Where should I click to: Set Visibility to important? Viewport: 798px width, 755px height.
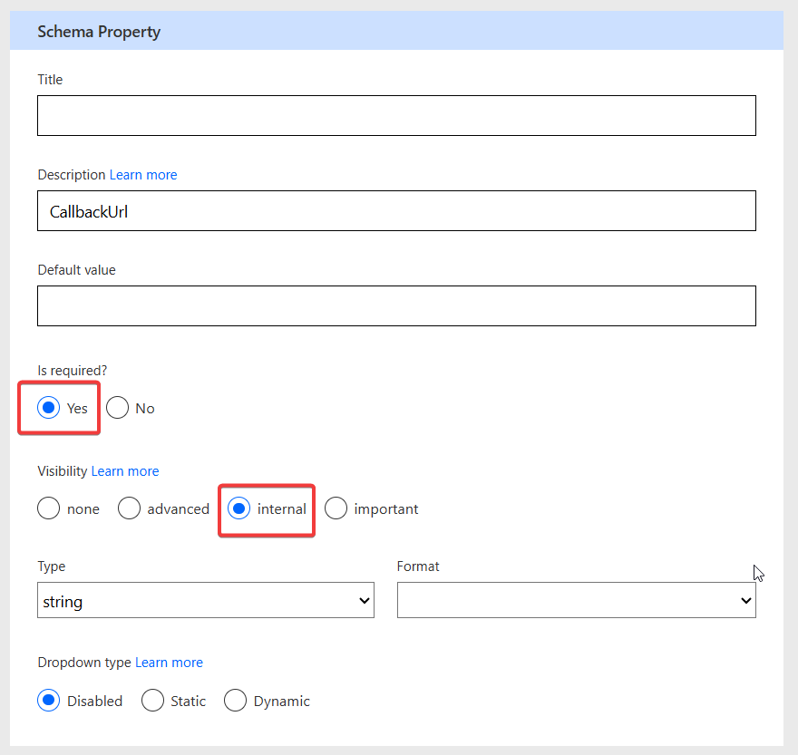(336, 508)
